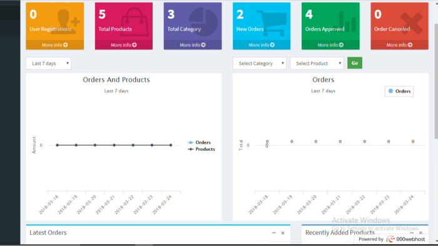Click the 2018-03-24 data point on left chart

tap(171, 145)
